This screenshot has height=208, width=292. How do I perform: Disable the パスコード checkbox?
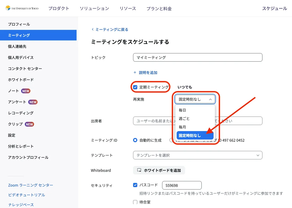click(135, 185)
